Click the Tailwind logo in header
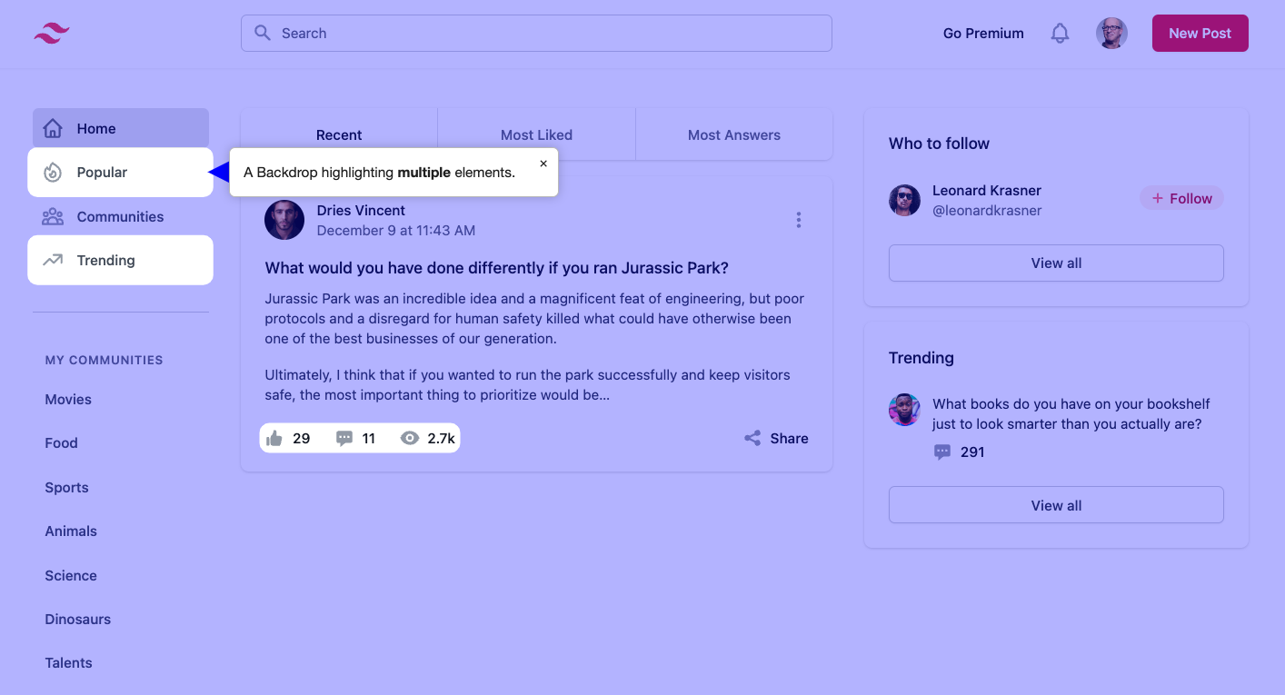 tap(52, 34)
